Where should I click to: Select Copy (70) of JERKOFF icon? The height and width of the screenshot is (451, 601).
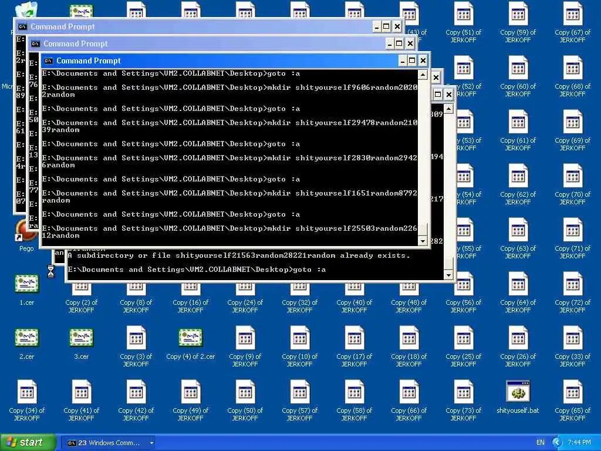pos(572,176)
